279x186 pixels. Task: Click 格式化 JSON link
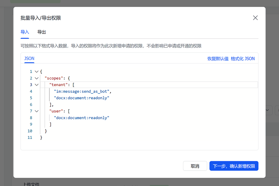click(243, 59)
